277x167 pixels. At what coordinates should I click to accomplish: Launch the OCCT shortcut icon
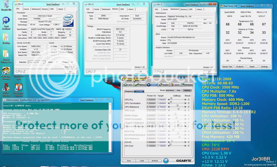(x=6, y=90)
